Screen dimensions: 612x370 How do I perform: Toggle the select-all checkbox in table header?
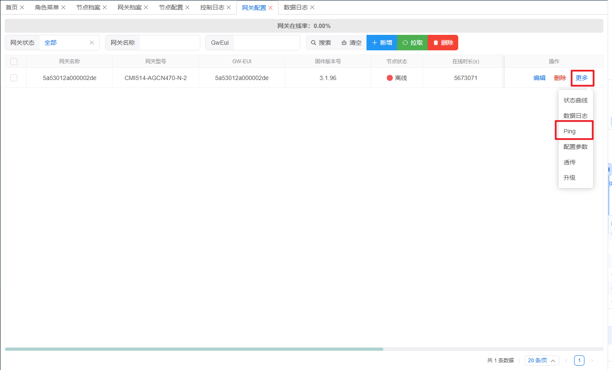[14, 62]
